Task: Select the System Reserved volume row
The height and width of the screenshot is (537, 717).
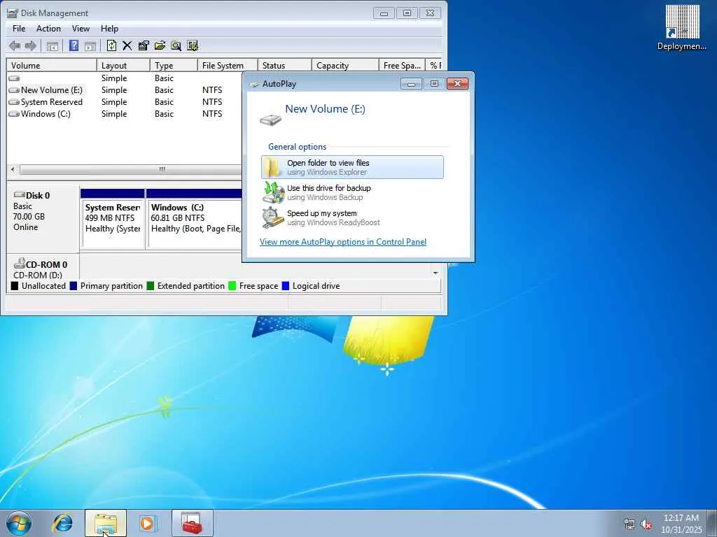Action: (125, 102)
